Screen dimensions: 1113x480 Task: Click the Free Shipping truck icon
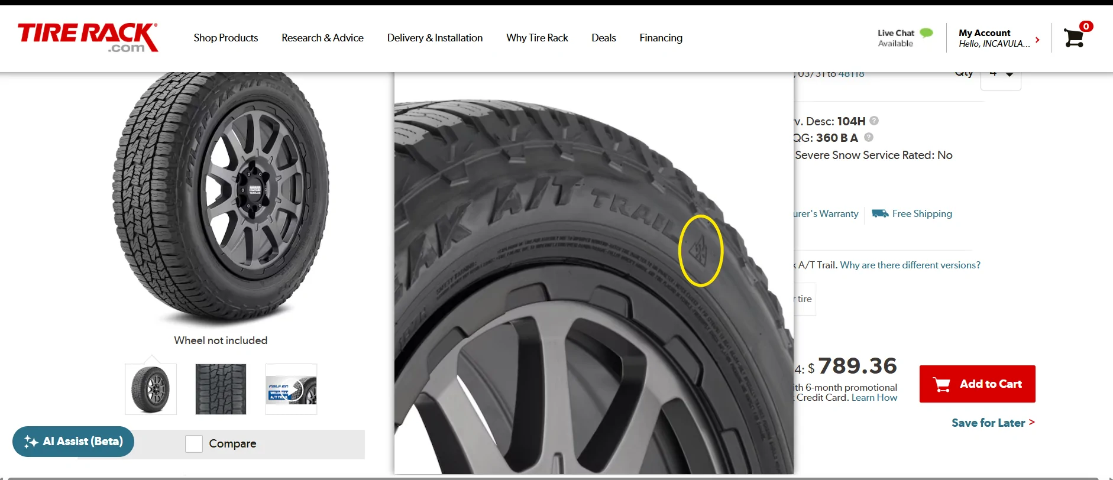(x=880, y=213)
